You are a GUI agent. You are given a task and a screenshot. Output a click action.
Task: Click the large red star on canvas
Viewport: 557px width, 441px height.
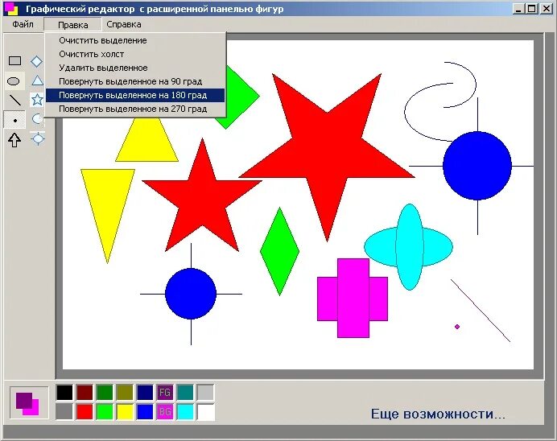(327, 149)
